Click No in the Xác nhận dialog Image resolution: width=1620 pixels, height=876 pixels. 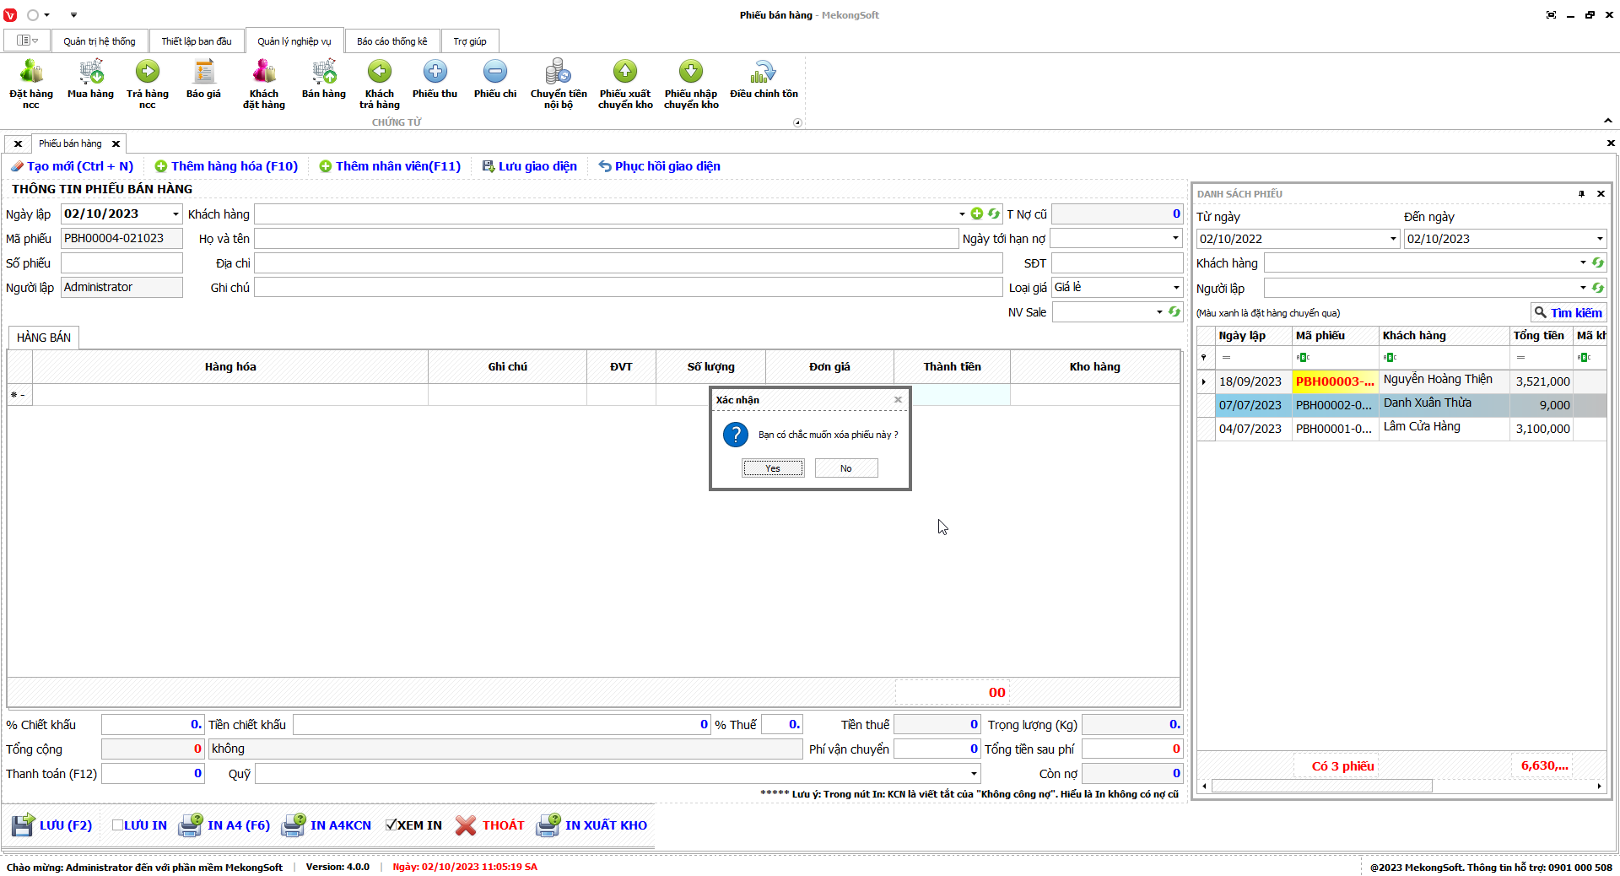(845, 468)
